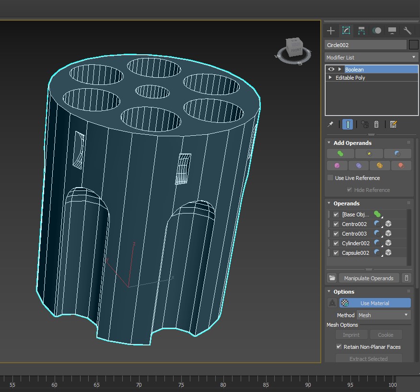Viewport: 420px width, 392px height.
Task: Click the Subtract operand button
Action: (x=397, y=154)
